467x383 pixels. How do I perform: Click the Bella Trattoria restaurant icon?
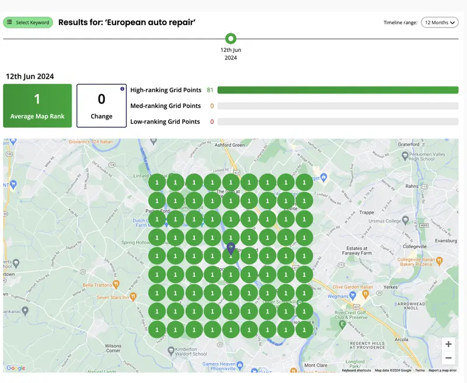116,284
